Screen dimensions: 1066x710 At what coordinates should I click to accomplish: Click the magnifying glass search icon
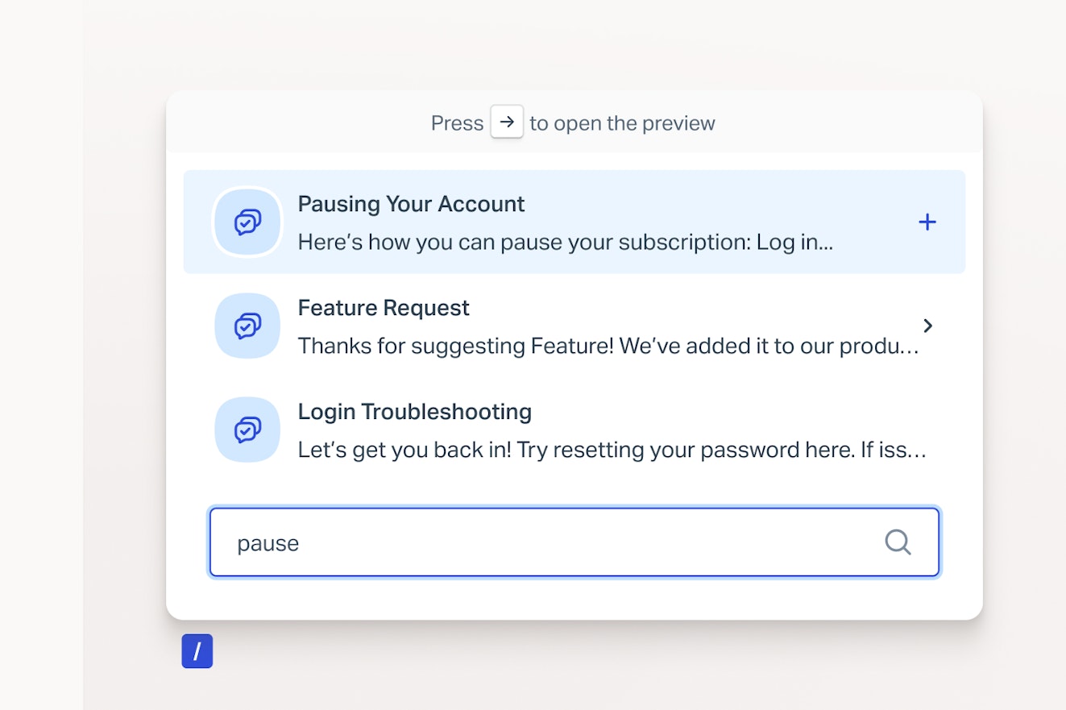(898, 542)
